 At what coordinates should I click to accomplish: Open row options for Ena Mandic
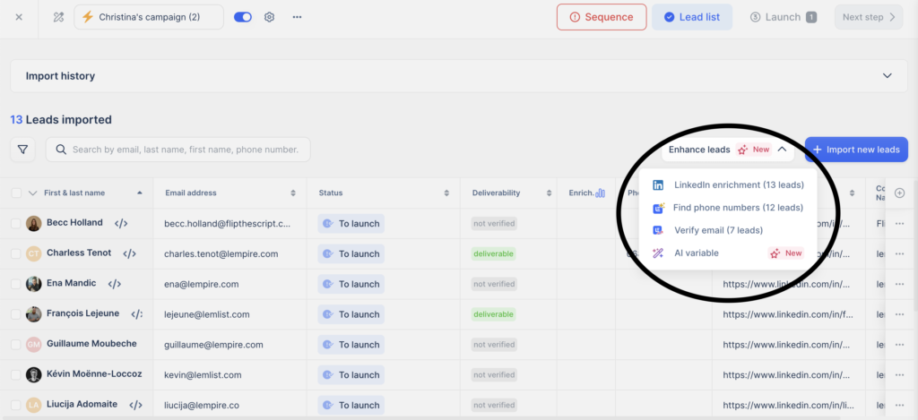click(899, 284)
